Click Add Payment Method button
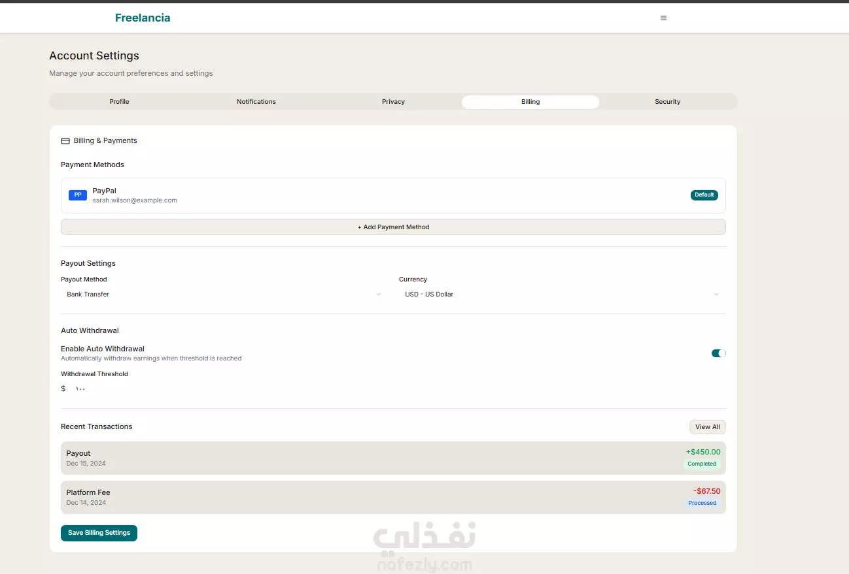This screenshot has height=574, width=849. click(x=393, y=227)
